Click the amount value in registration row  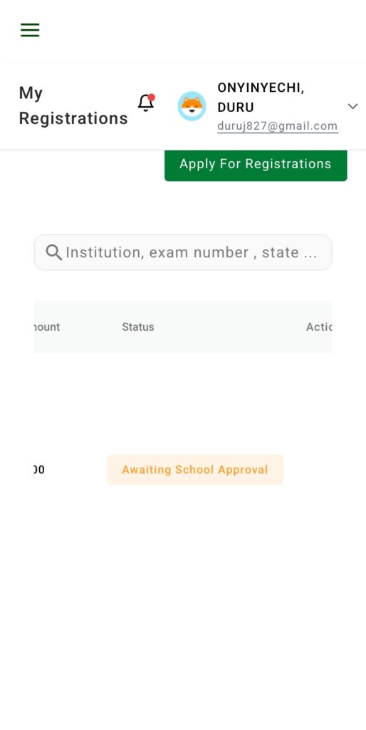pos(40,470)
